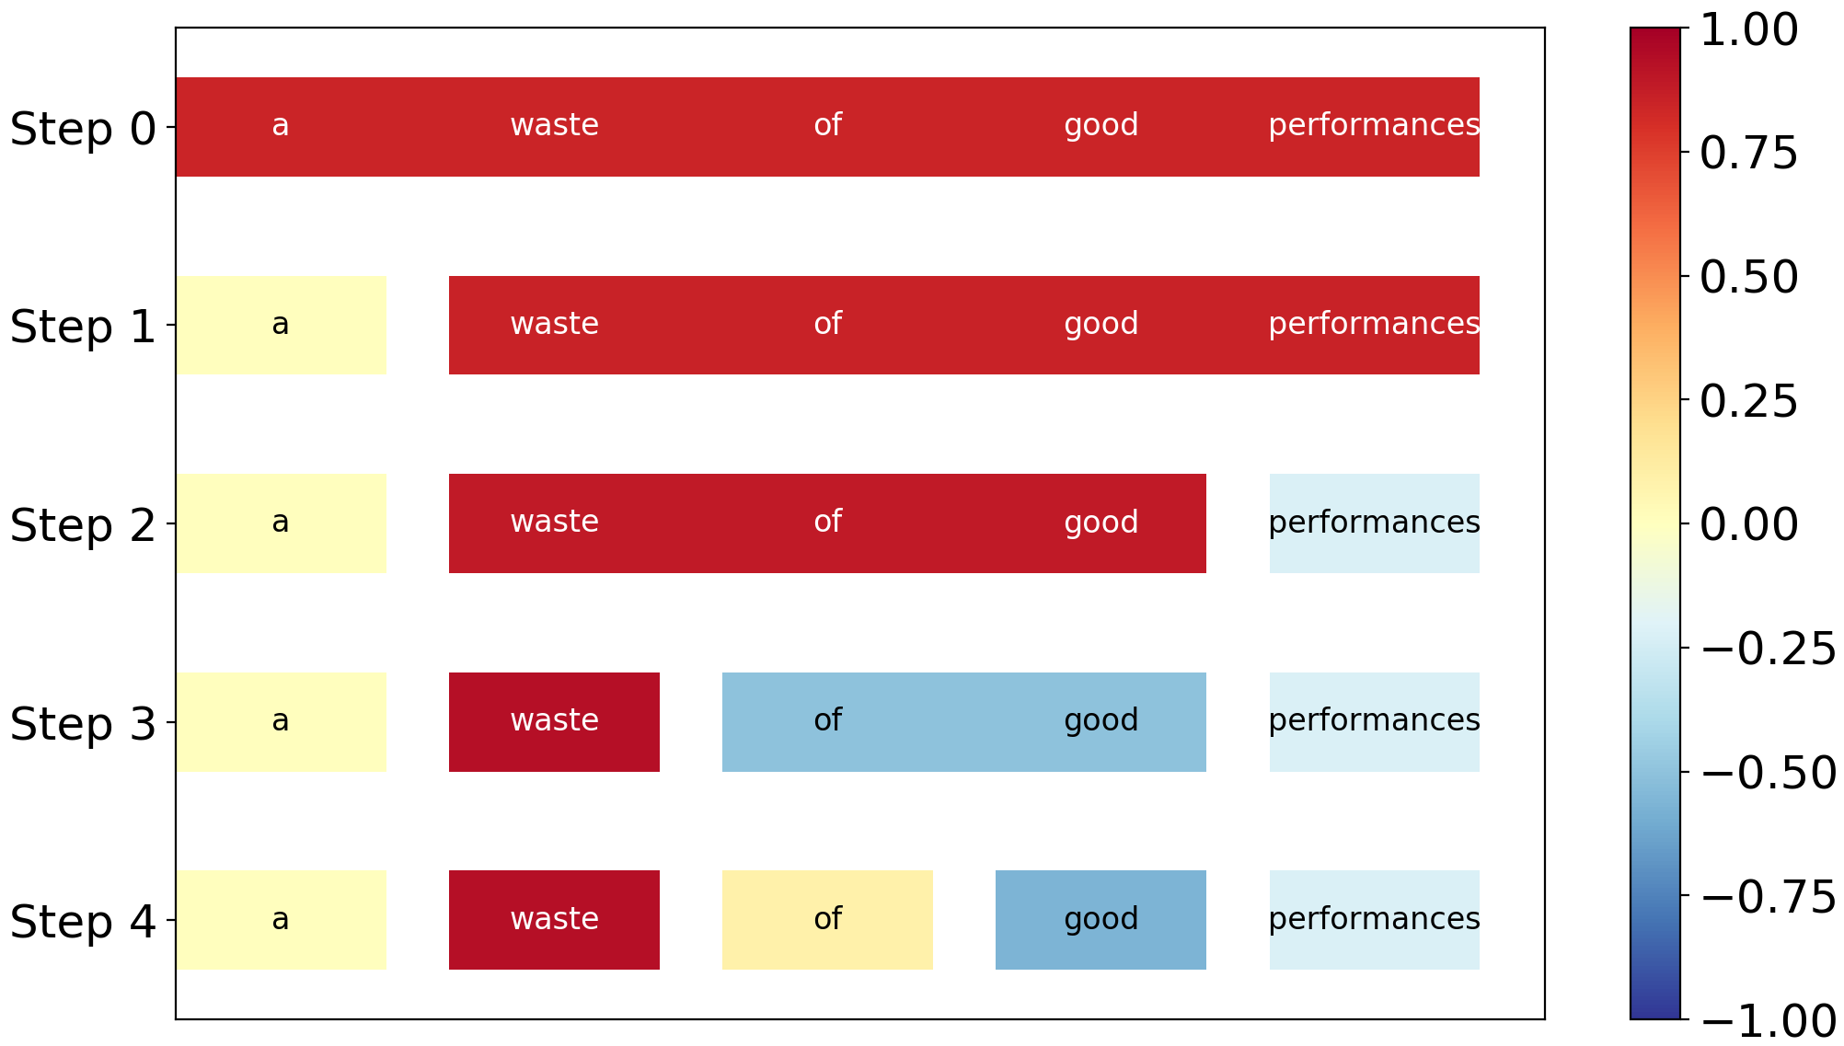Click the colorbar at the 0.00 tick

(1654, 523)
